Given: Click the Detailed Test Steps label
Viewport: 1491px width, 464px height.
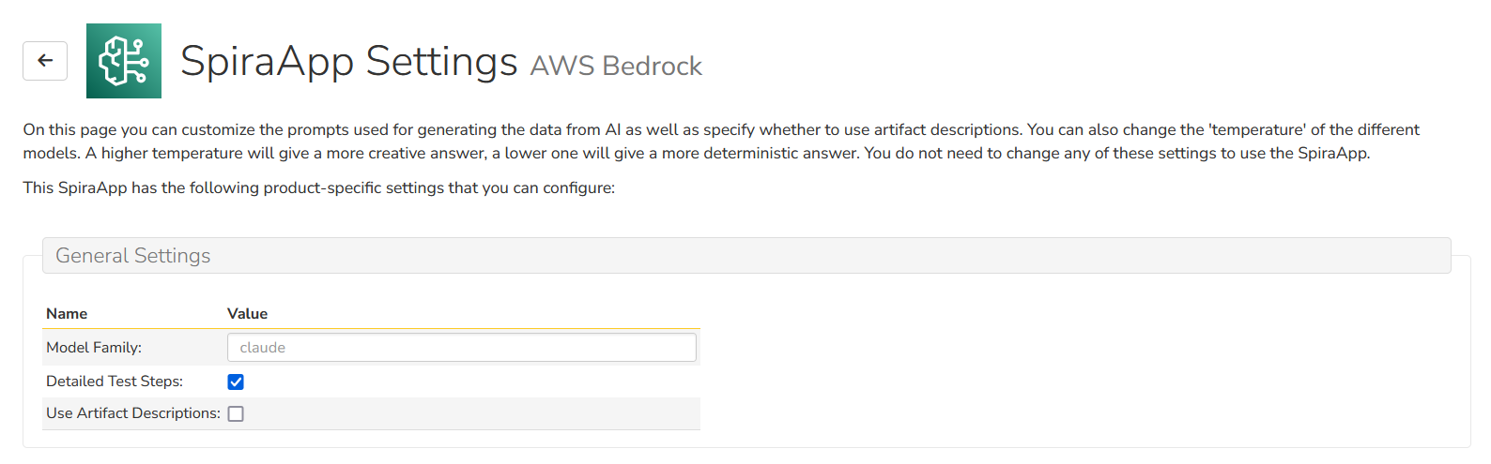Looking at the screenshot, I should [x=115, y=382].
